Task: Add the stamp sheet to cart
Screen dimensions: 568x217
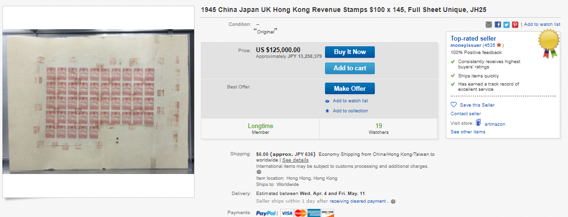Action: (349, 68)
